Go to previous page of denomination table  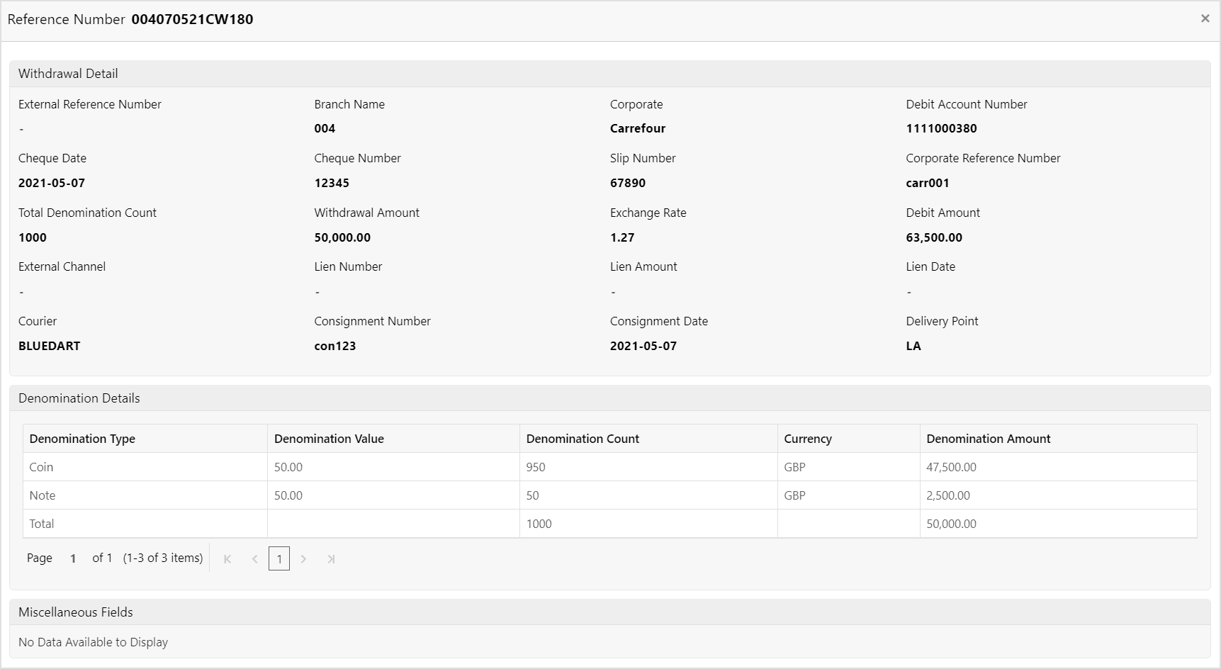254,559
